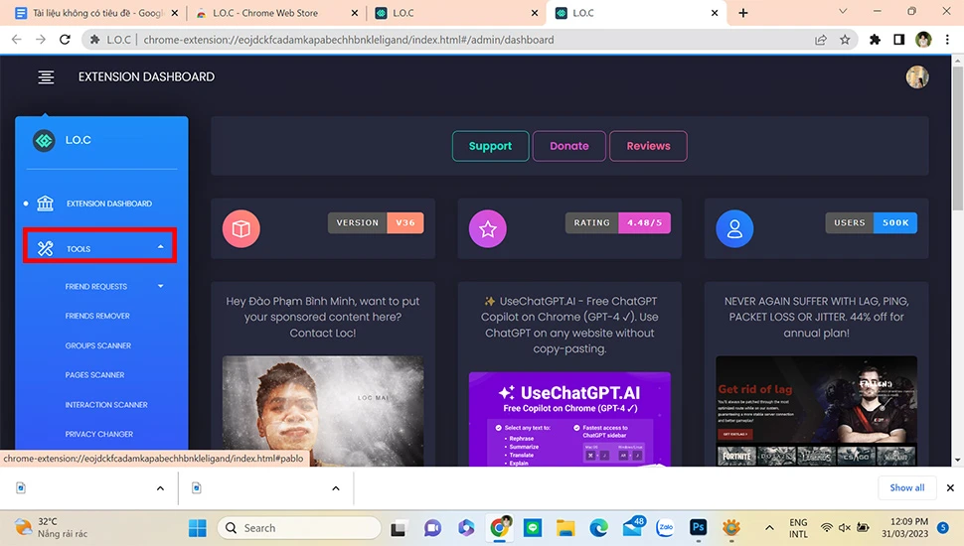Go back to previous page
Screen dimensions: 964x546
[x=17, y=40]
